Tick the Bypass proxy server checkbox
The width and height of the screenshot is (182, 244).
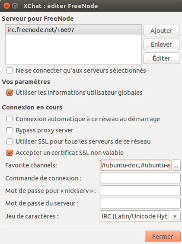coord(10,130)
